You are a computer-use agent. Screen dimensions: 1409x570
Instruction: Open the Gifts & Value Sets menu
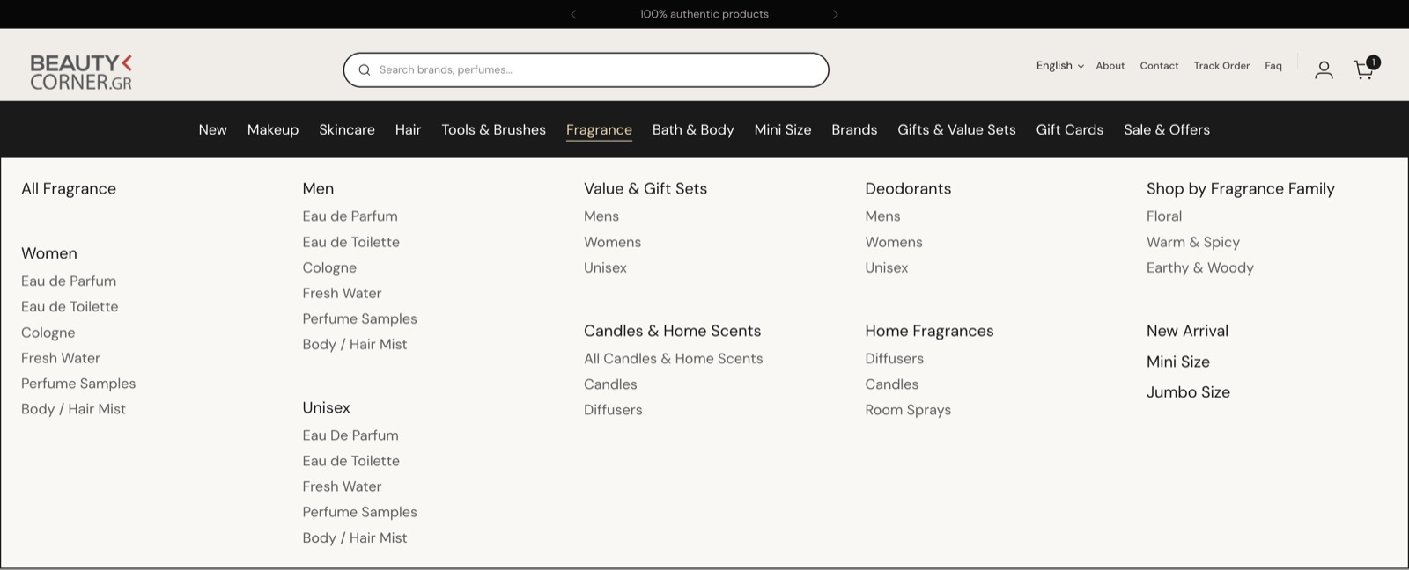(956, 129)
